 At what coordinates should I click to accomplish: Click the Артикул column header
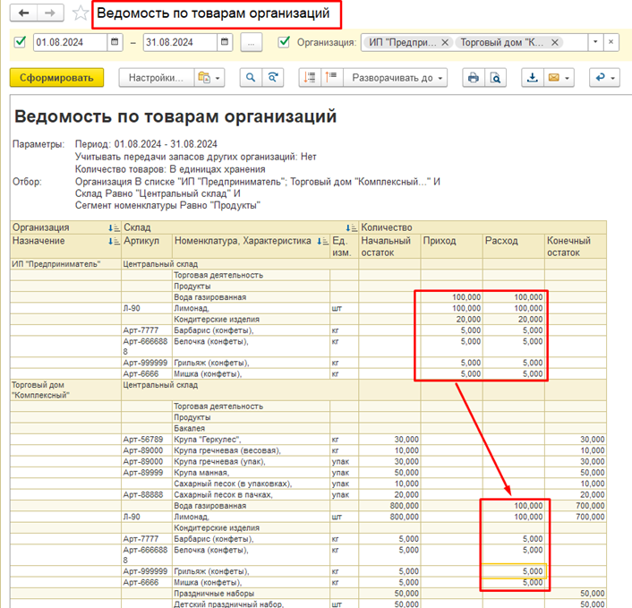147,246
